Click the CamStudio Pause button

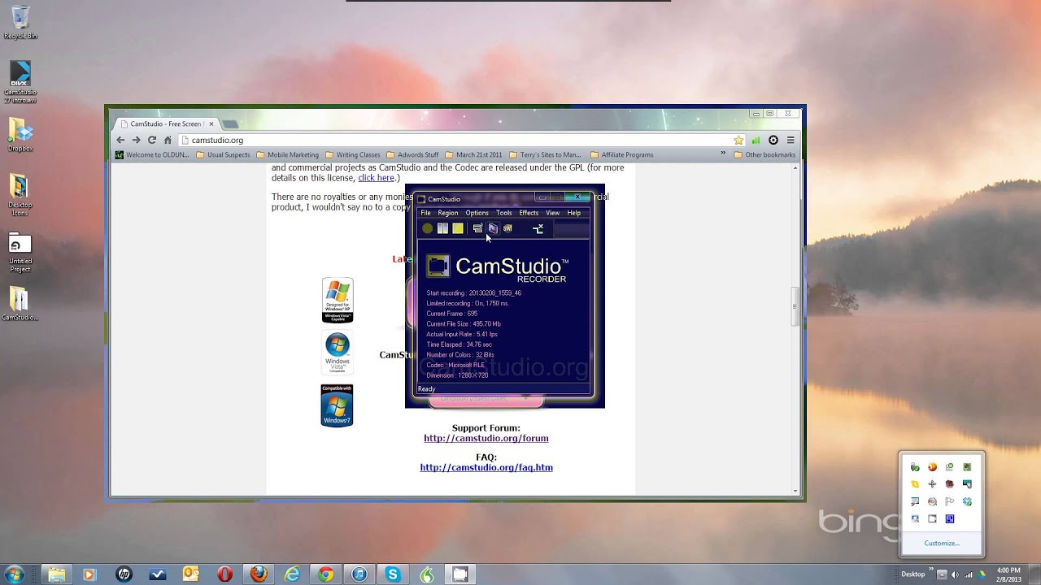(x=442, y=229)
